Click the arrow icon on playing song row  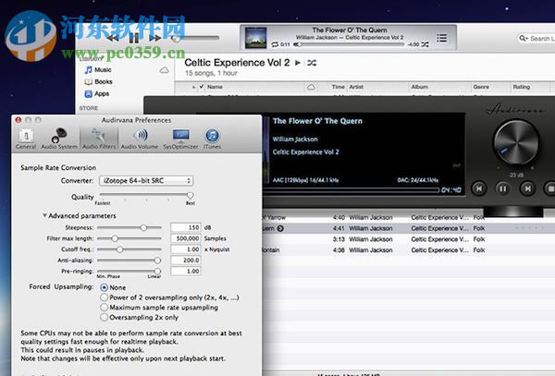pos(280,228)
